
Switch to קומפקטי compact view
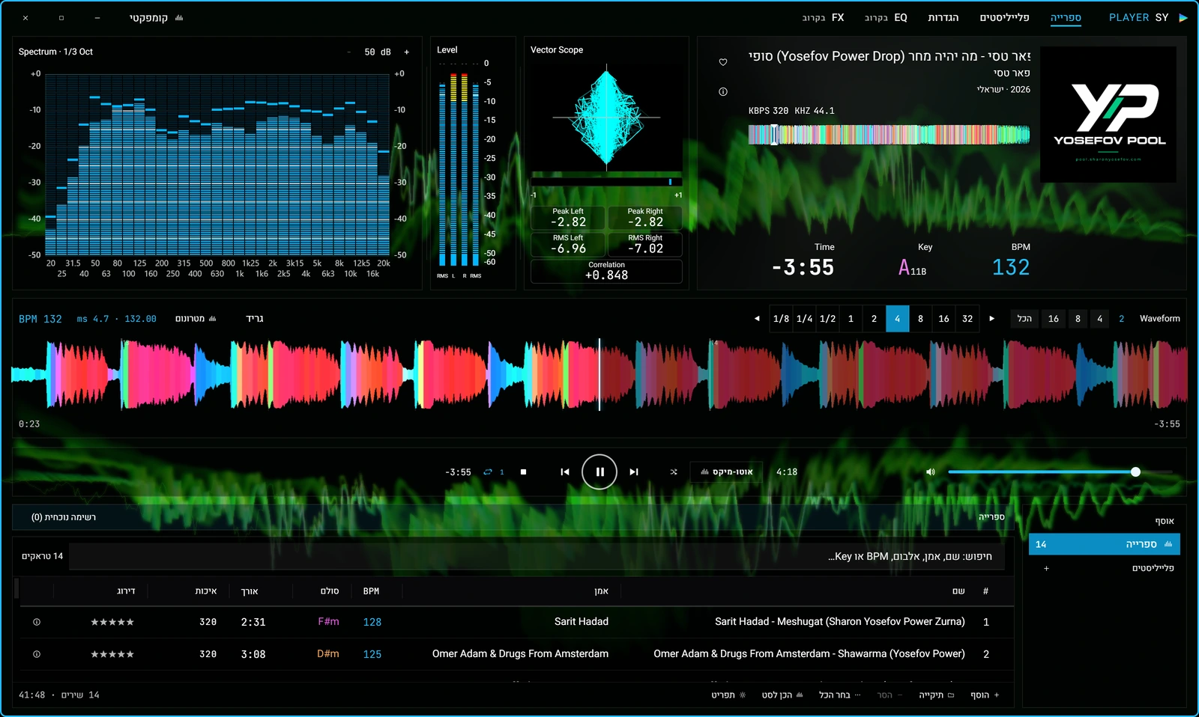pyautogui.click(x=157, y=18)
